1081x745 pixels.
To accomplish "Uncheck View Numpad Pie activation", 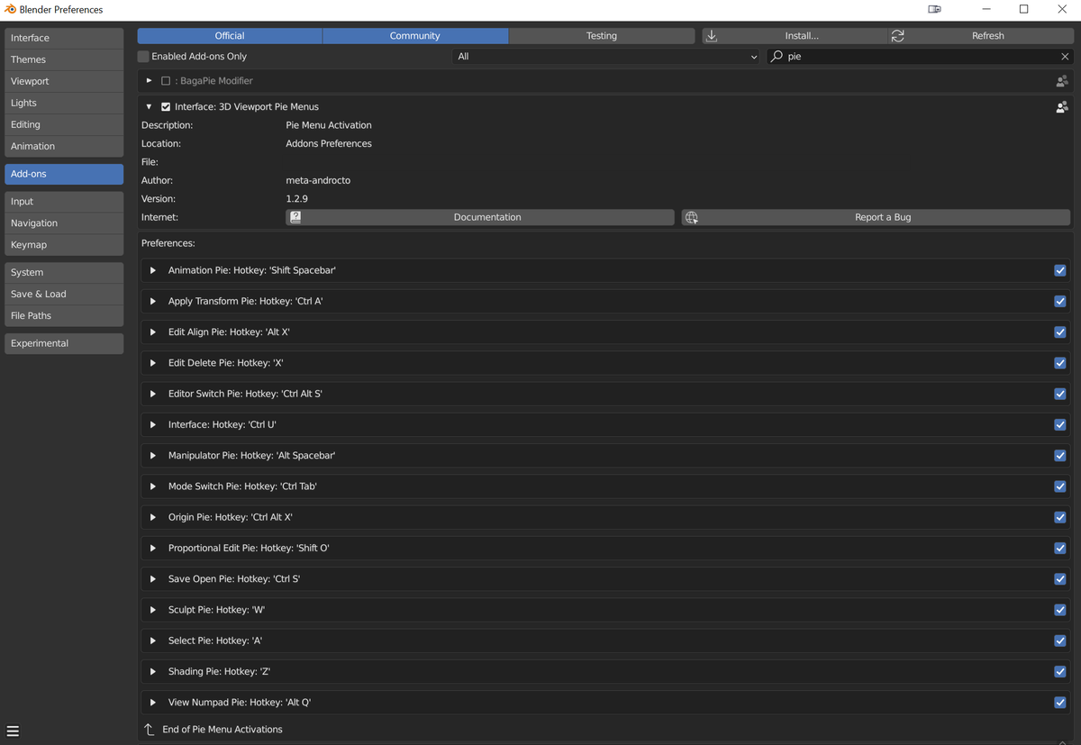I will (1059, 702).
